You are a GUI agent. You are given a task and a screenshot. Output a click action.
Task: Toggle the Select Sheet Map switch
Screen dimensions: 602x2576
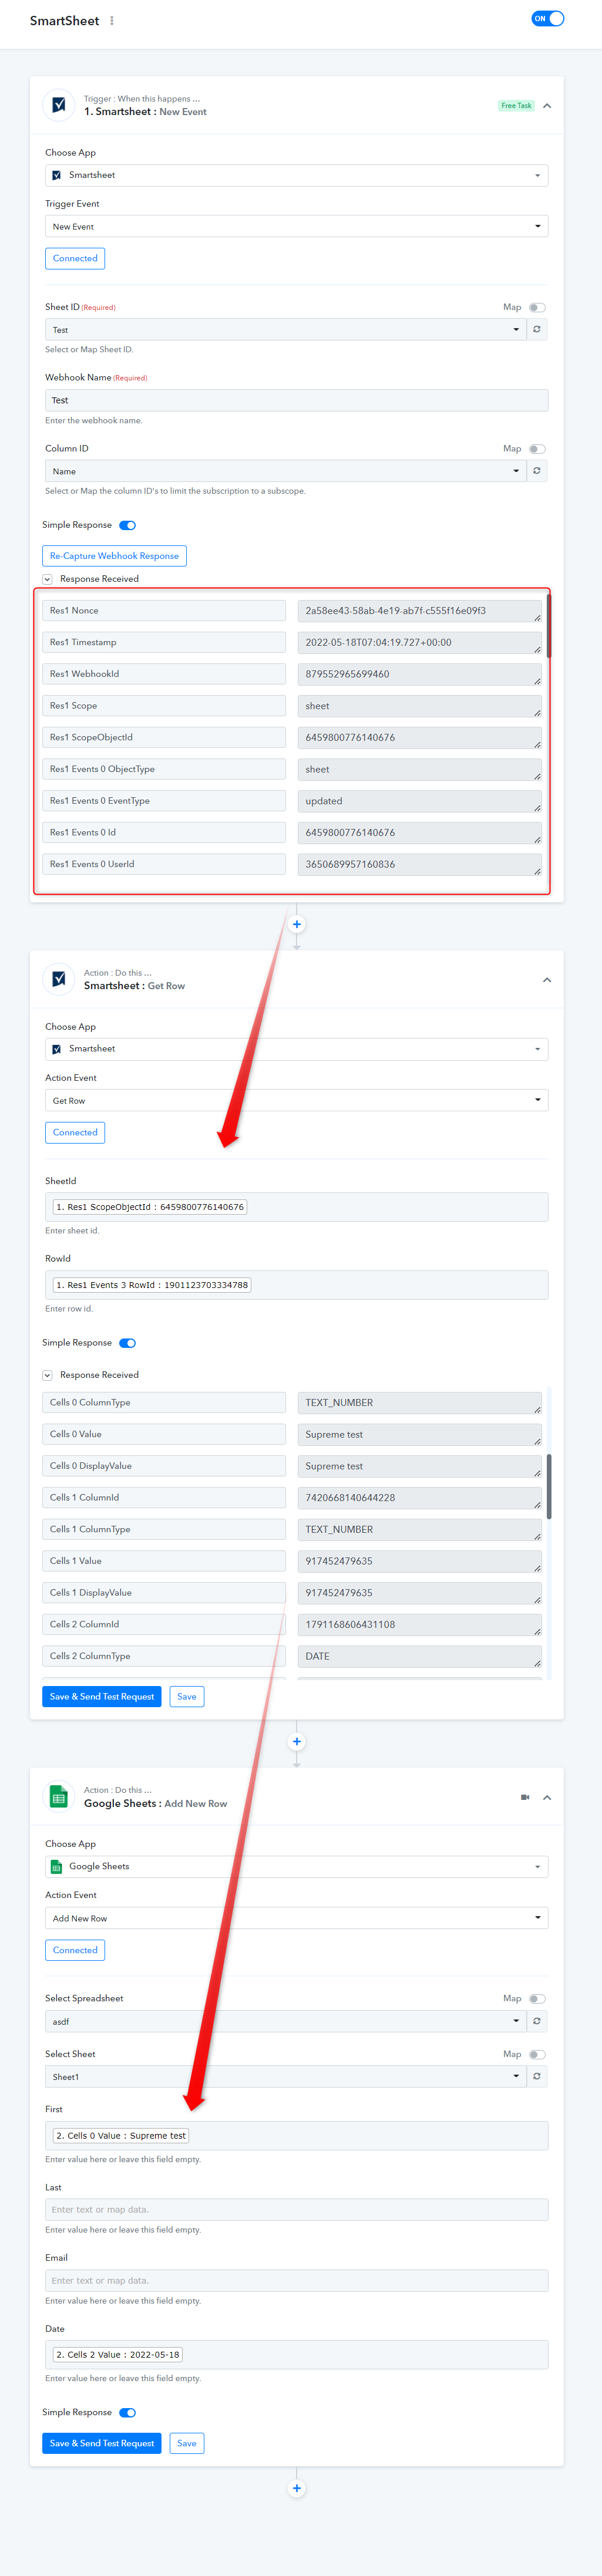coord(537,2055)
